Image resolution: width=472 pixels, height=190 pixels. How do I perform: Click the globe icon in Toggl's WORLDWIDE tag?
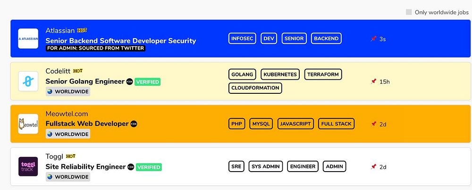coord(50,177)
